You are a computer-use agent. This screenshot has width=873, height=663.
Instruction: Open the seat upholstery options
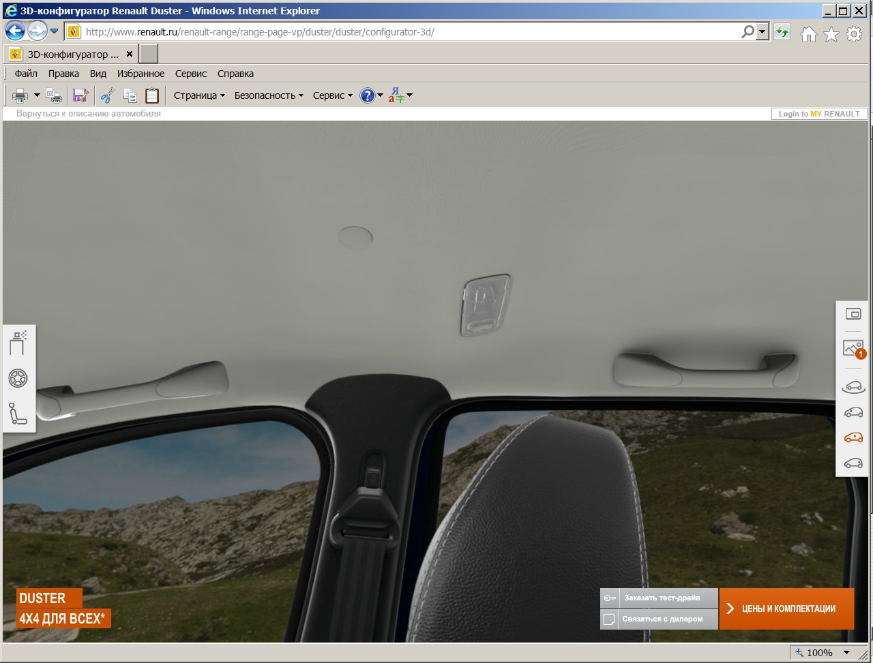[18, 414]
